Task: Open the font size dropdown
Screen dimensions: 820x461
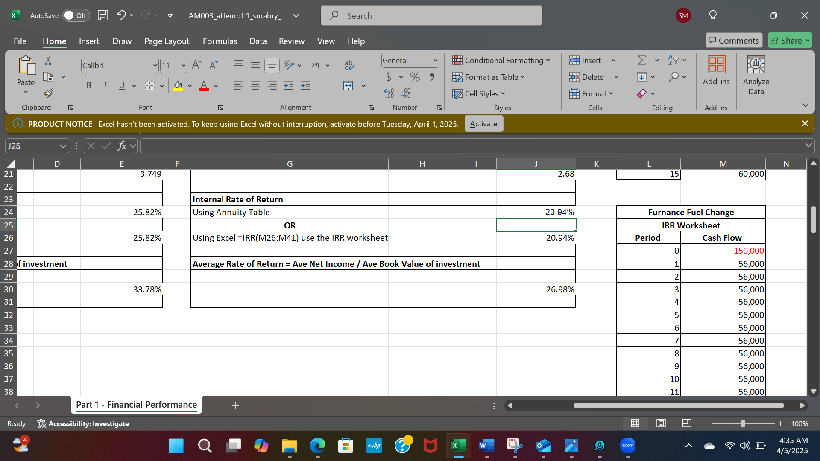Action: [184, 65]
